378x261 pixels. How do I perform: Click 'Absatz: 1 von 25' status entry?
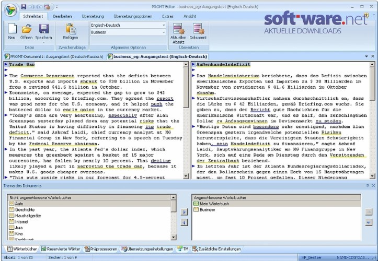click(19, 257)
